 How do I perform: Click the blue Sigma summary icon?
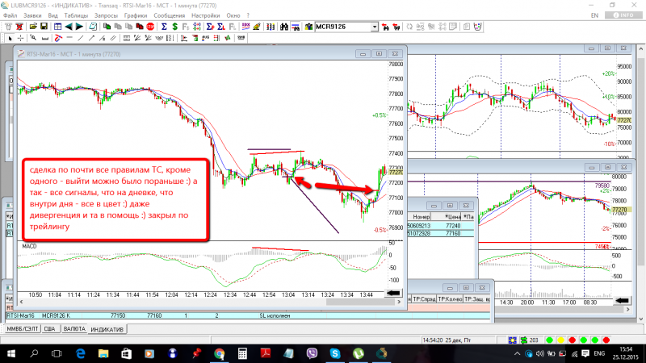164,27
